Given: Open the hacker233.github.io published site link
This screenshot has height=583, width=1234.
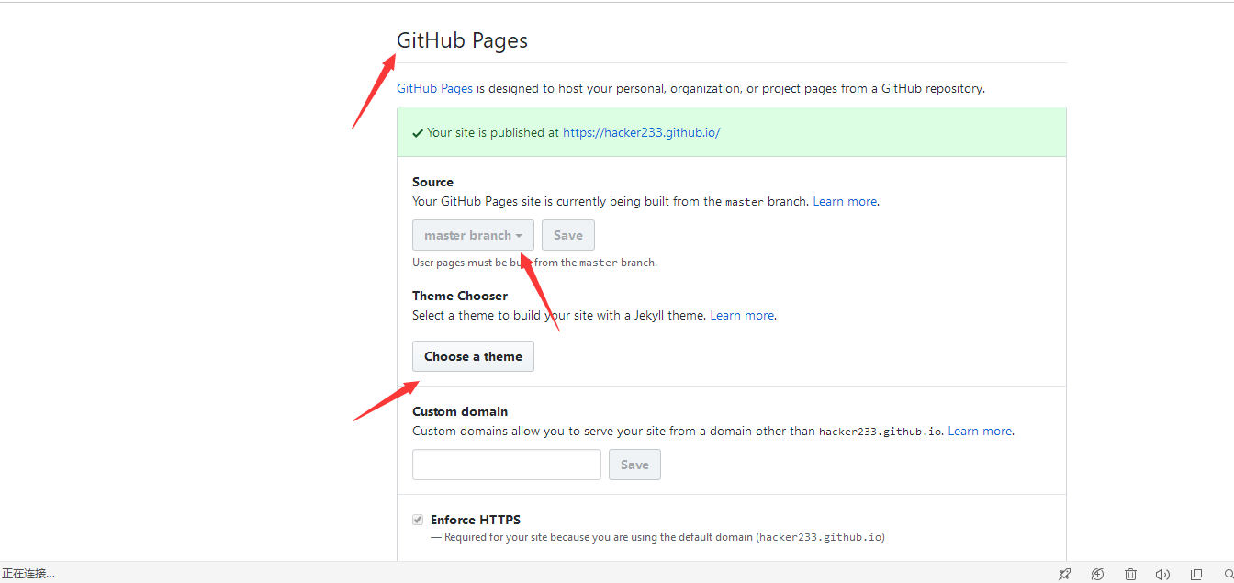Looking at the screenshot, I should pos(641,132).
